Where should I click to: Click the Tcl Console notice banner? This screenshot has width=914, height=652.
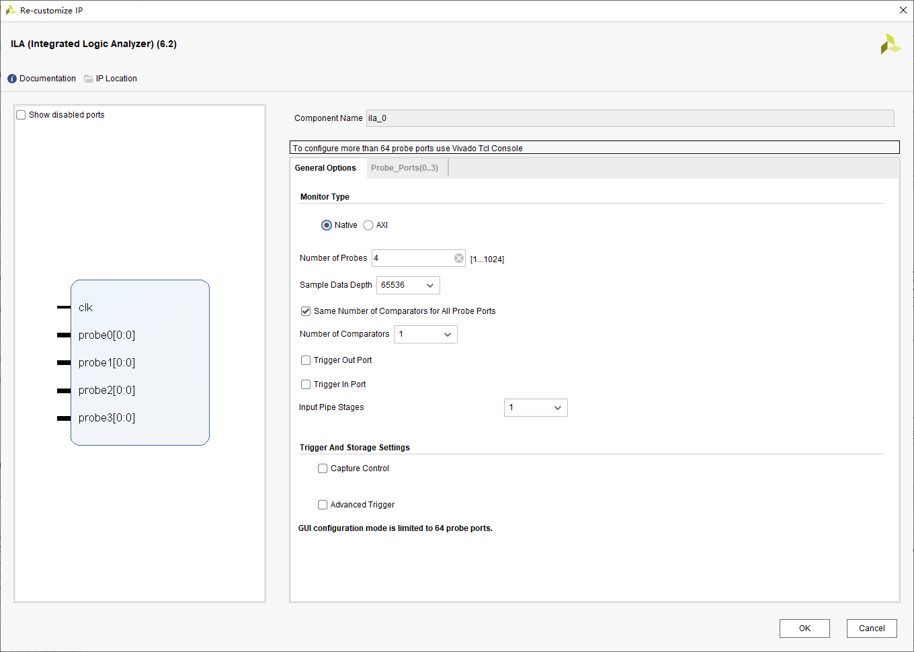tap(595, 148)
